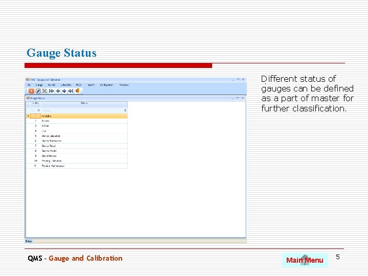
Task: Select Pending Calibration row
Action: [77, 161]
